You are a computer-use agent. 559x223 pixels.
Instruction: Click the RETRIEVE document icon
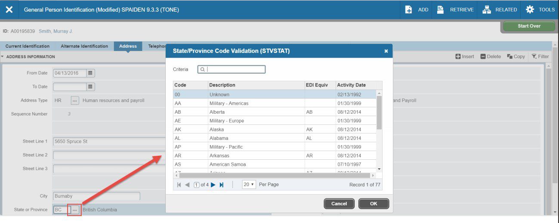point(440,9)
